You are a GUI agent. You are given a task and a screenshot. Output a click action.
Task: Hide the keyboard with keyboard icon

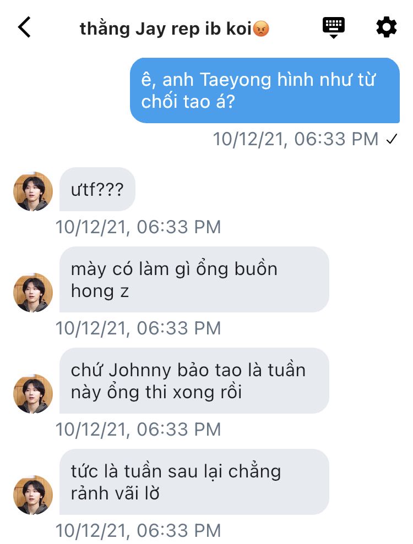[x=334, y=28]
